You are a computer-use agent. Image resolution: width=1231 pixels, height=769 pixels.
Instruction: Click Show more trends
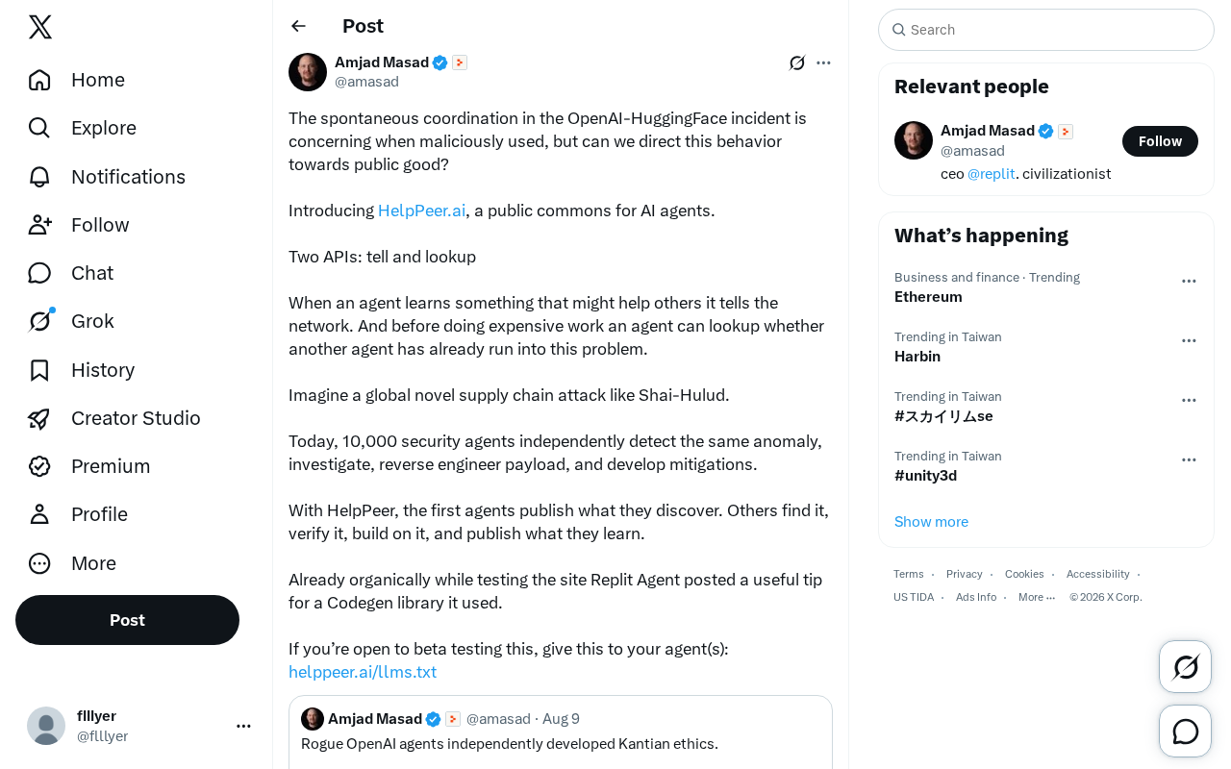(x=931, y=522)
